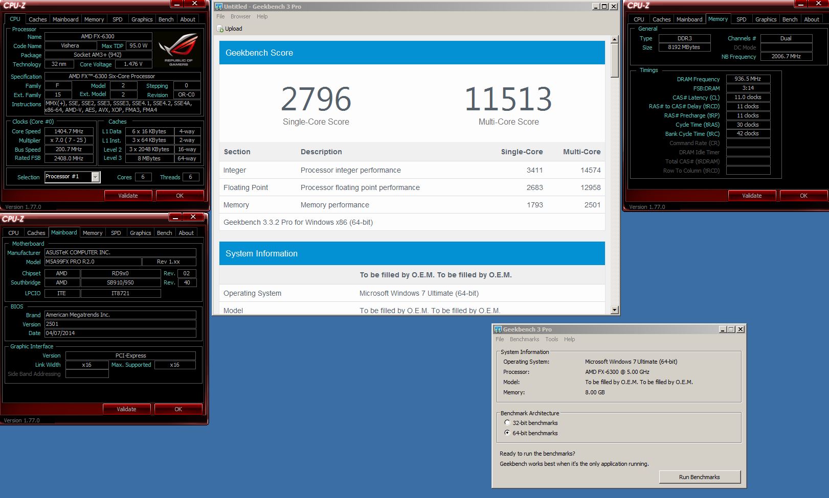Click OK in the Memory CPU-Z window
The height and width of the screenshot is (498, 829).
pyautogui.click(x=803, y=196)
